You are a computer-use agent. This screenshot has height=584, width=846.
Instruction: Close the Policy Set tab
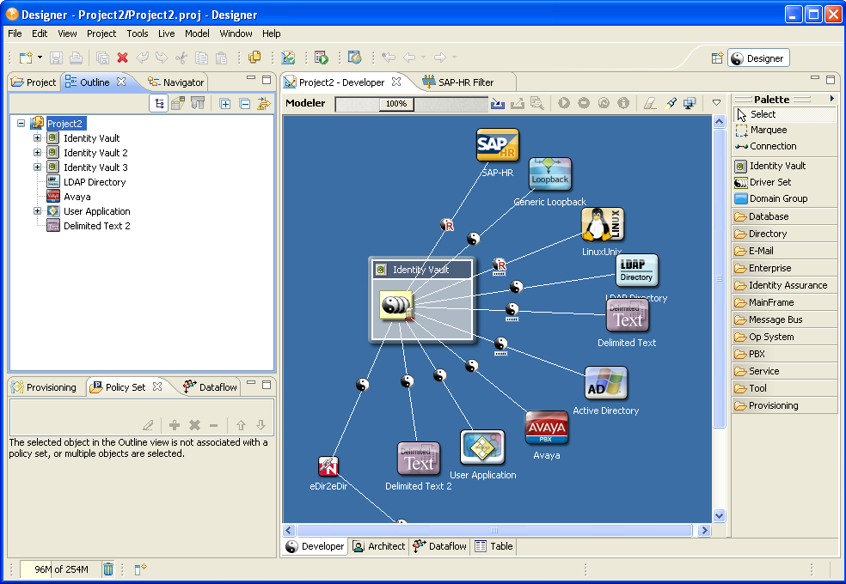[157, 386]
